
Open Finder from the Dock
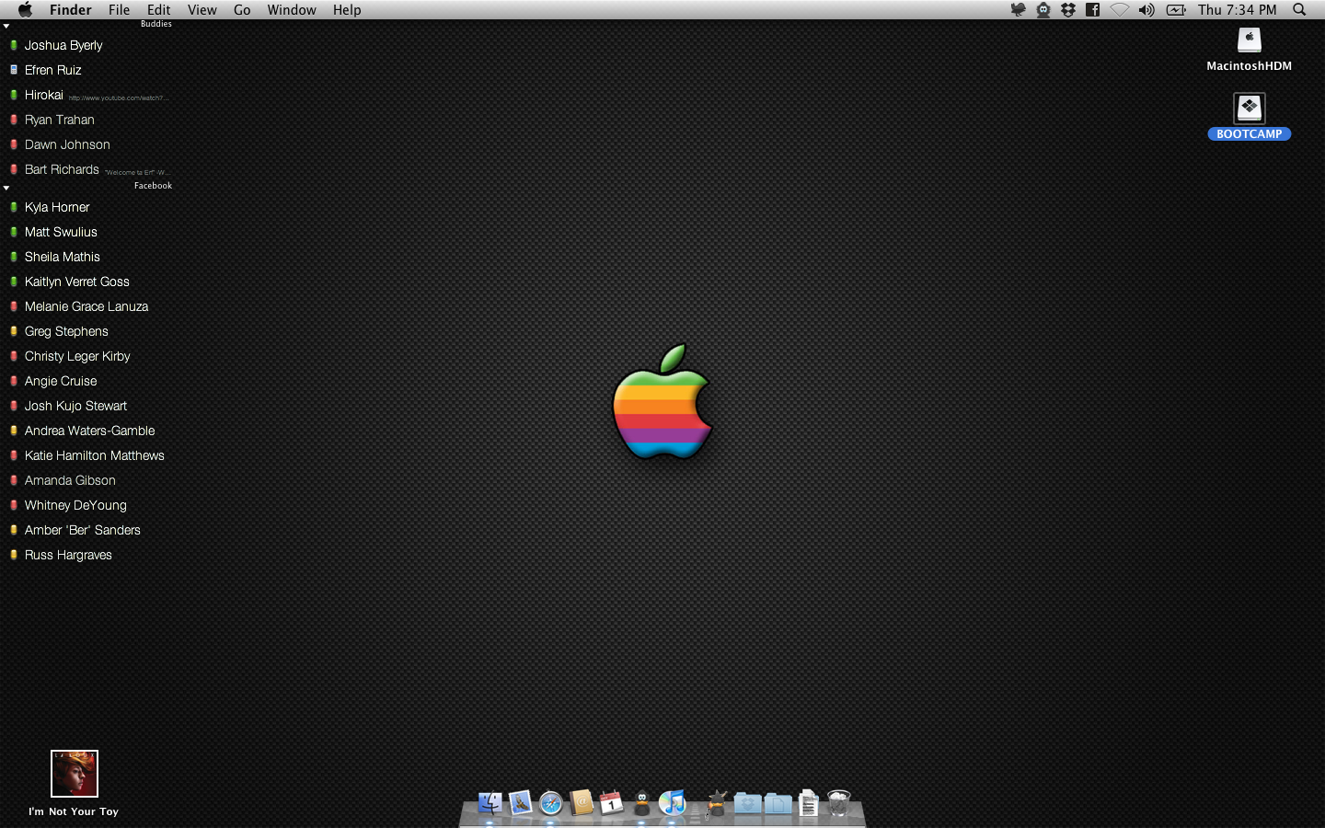pyautogui.click(x=490, y=803)
